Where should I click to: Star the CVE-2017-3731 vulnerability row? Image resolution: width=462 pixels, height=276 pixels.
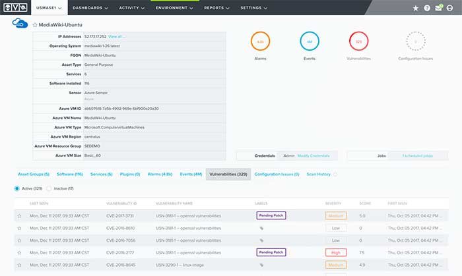coord(19,216)
